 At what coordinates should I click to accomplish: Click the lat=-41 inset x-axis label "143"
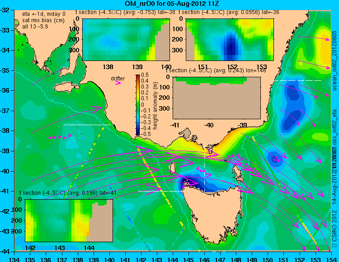60,248
